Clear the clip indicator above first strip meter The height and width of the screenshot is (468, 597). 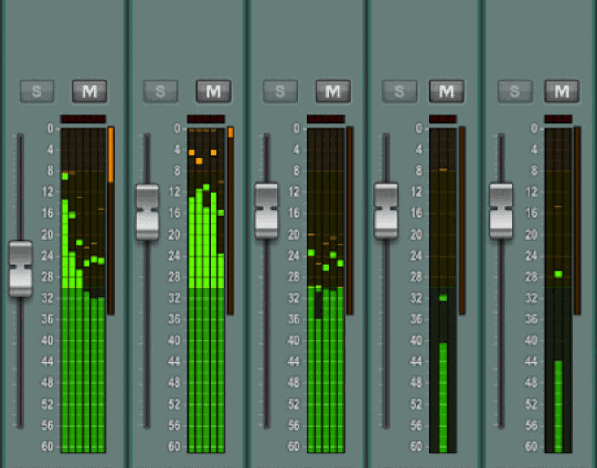point(83,119)
